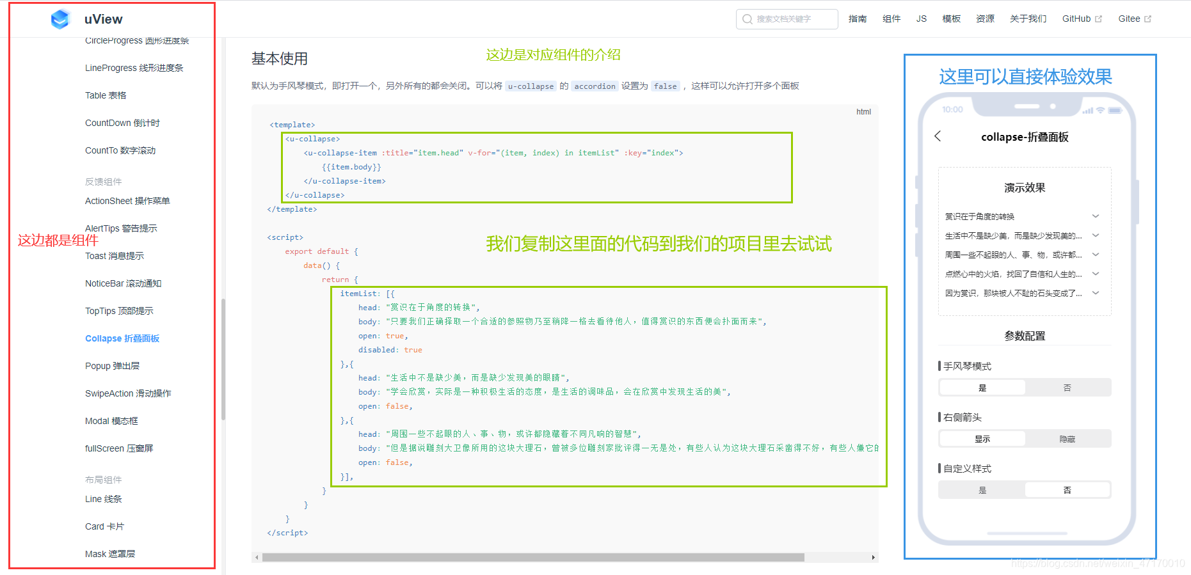Open Modal 模态框 page

click(111, 421)
